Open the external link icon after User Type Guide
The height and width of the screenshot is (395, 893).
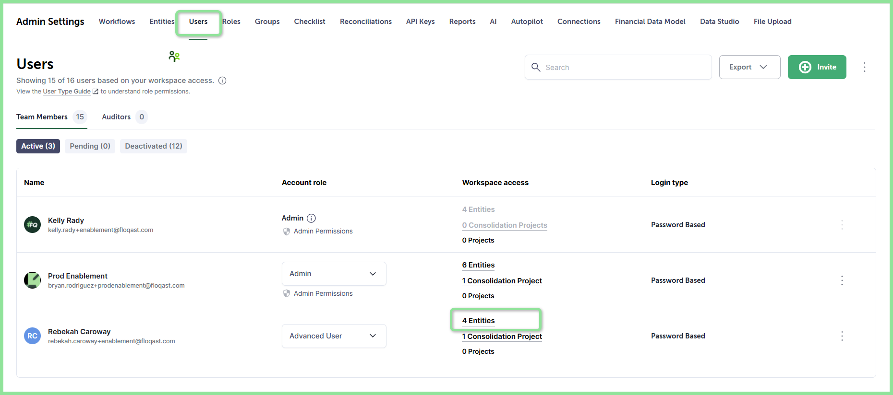[95, 92]
